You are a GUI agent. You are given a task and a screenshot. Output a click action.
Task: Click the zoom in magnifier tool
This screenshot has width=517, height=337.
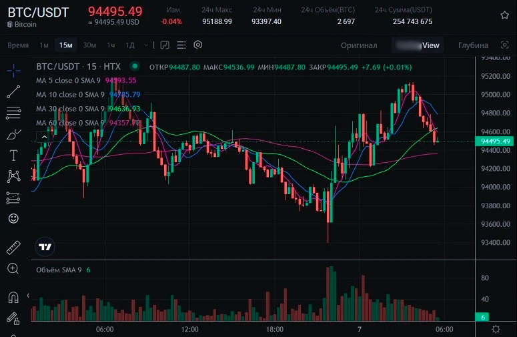click(13, 268)
